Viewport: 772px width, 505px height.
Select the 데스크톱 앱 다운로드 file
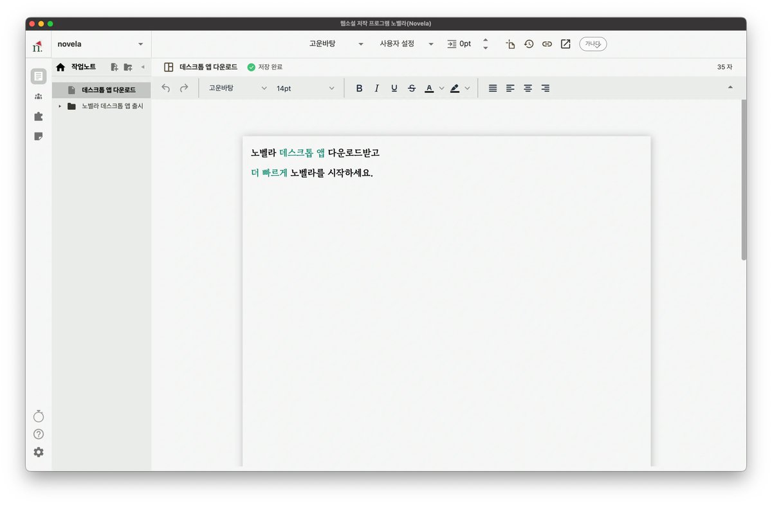pos(102,90)
